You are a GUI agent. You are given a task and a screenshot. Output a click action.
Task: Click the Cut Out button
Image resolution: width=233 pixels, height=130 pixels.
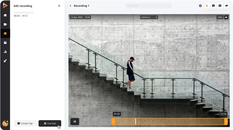(x=50, y=123)
